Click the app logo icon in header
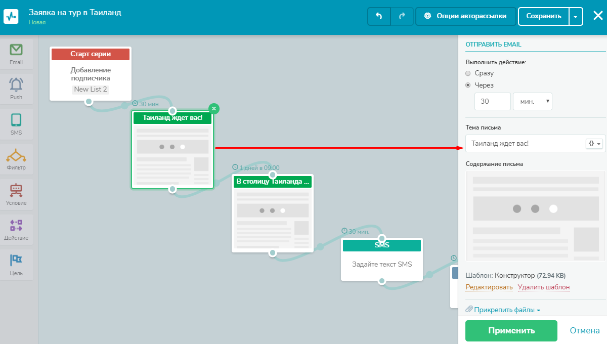 click(11, 16)
